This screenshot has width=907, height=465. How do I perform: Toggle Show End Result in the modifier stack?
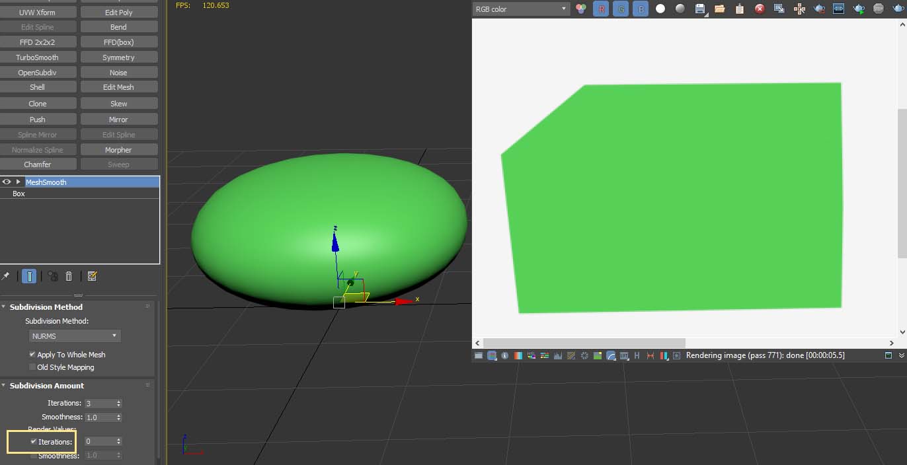[29, 276]
